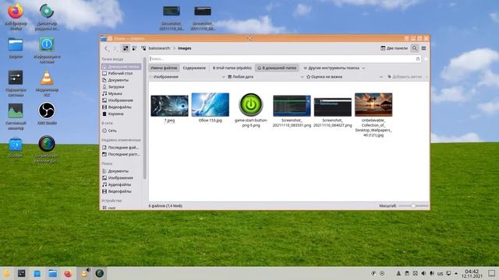The height and width of the screenshot is (280, 499).
Task: Open Рабочий стол in places panel
Action: [122, 73]
